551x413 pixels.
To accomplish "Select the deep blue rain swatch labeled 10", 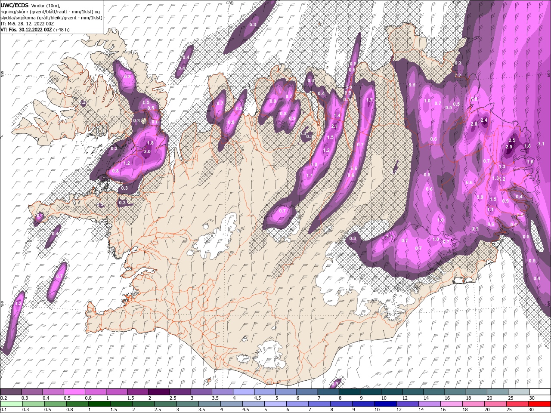I will 385,404.
